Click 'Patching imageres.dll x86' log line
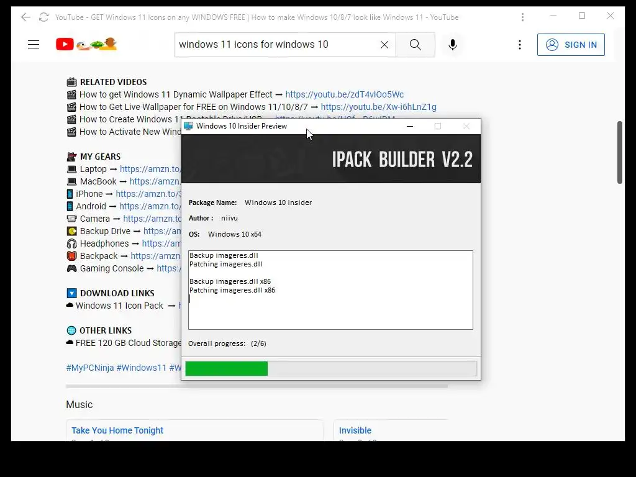The width and height of the screenshot is (636, 477). (232, 290)
